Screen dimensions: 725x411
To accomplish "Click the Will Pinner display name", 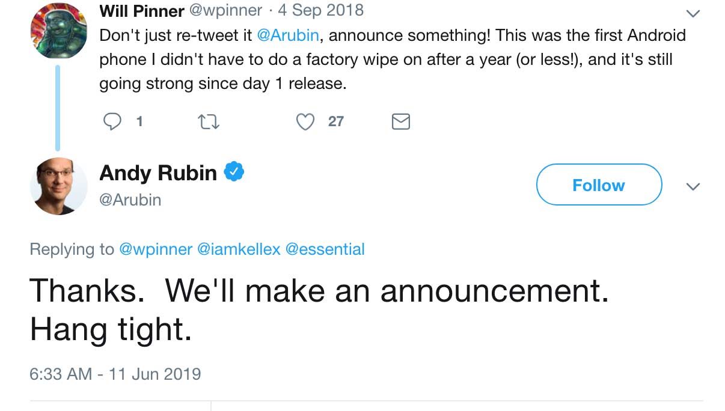I will click(142, 11).
